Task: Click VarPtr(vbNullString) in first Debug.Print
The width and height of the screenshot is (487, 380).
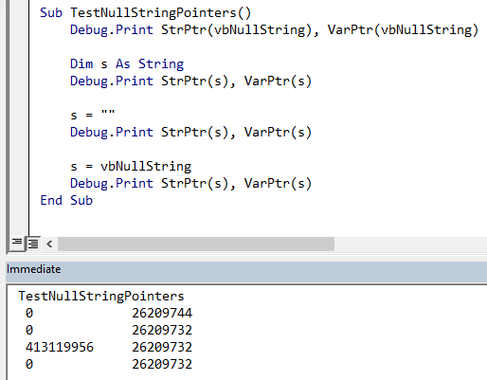Action: click(403, 29)
